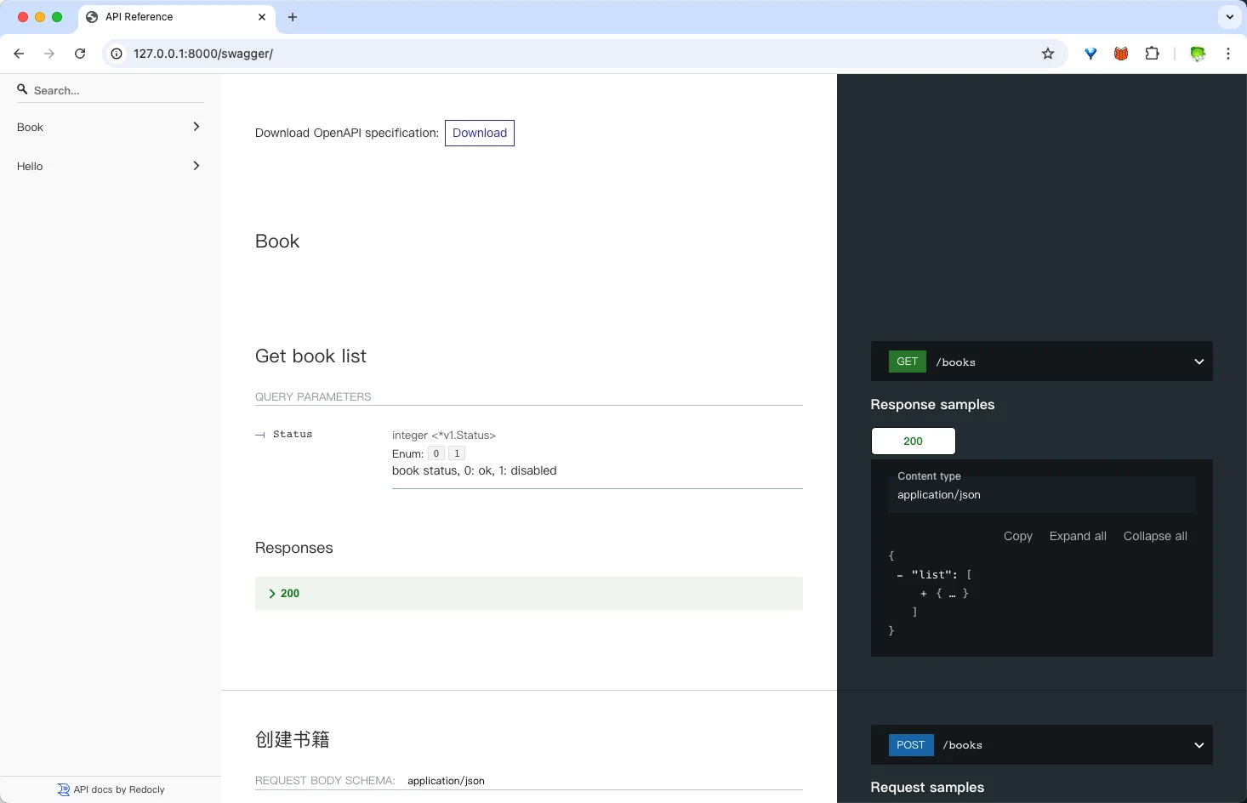Select the 200 response sample tab
The image size is (1247, 803).
913,441
